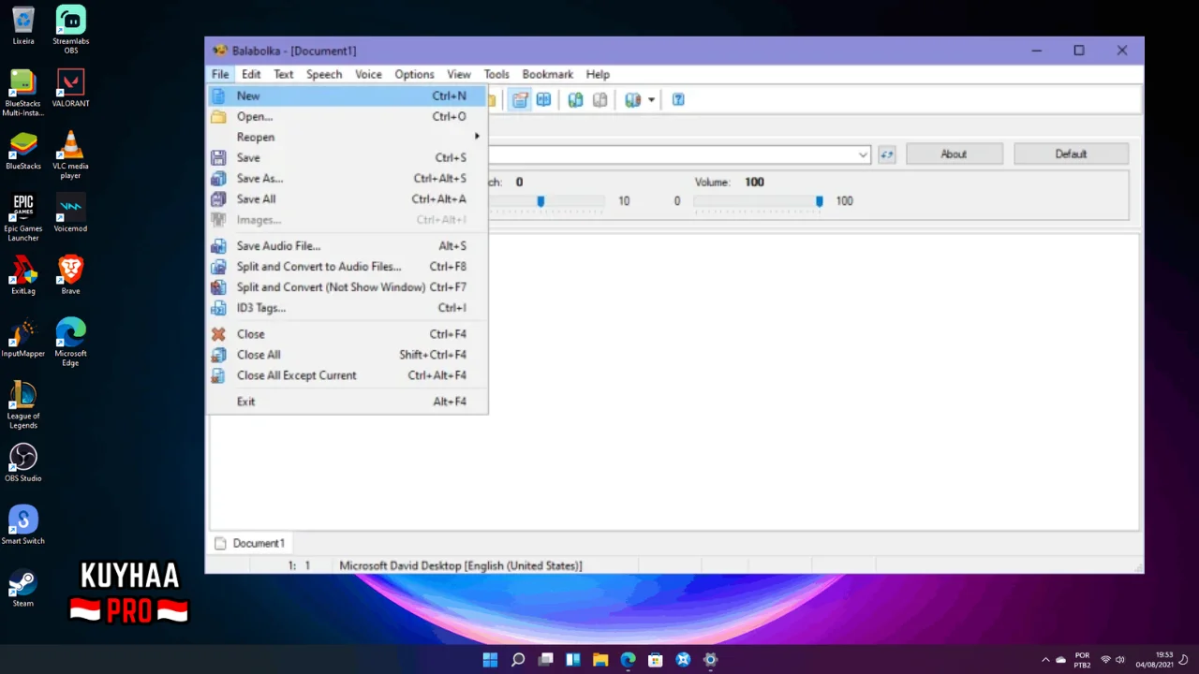
Task: Open the Bookmark menu
Action: pos(548,74)
